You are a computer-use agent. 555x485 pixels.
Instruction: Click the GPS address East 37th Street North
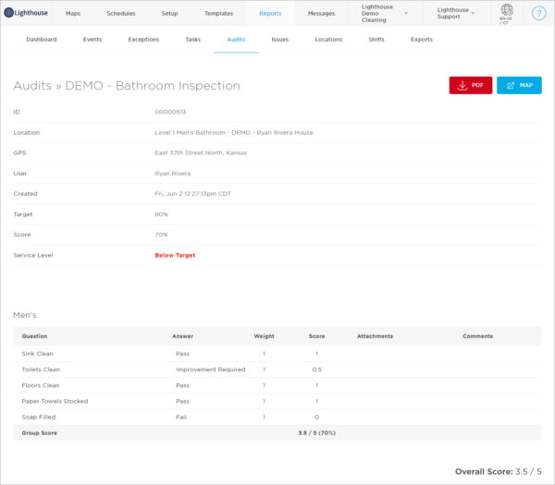click(201, 153)
